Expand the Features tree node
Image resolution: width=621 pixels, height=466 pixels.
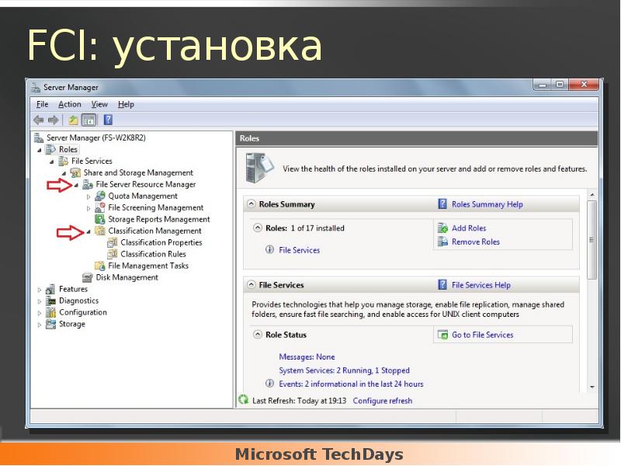[40, 289]
